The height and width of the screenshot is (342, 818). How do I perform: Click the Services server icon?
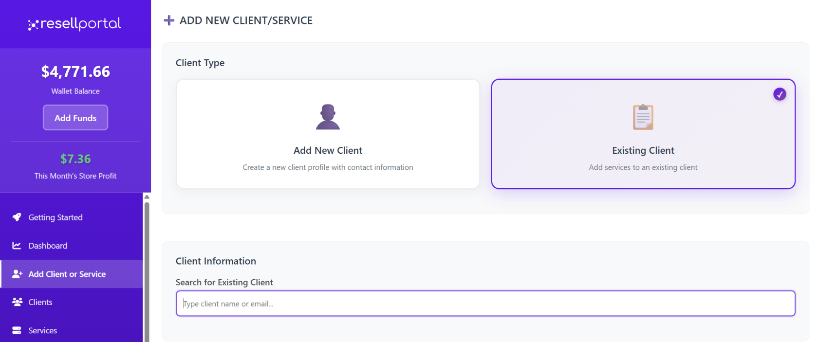pos(17,330)
